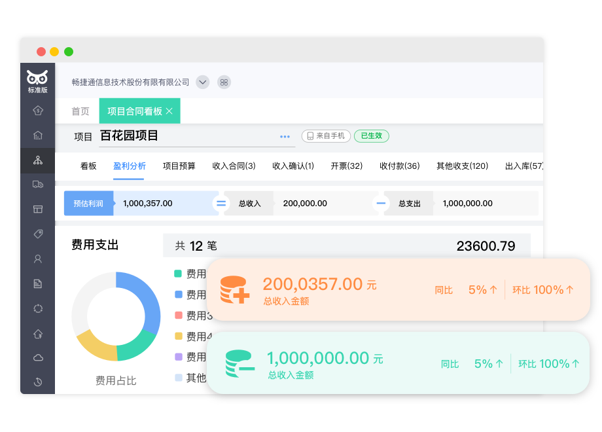Open the 其他收支(120) sub-tab

pyautogui.click(x=462, y=166)
